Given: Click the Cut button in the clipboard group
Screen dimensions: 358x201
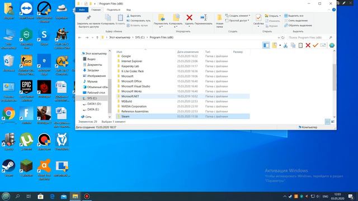Looking at the screenshot, I should coord(134,16).
